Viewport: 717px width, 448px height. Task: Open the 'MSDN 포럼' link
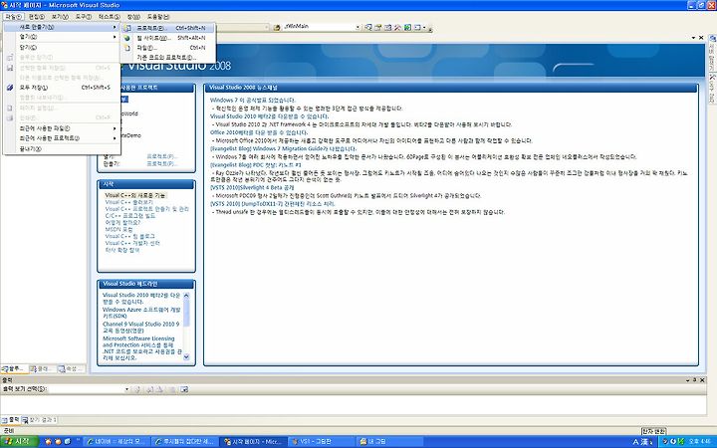(x=119, y=230)
